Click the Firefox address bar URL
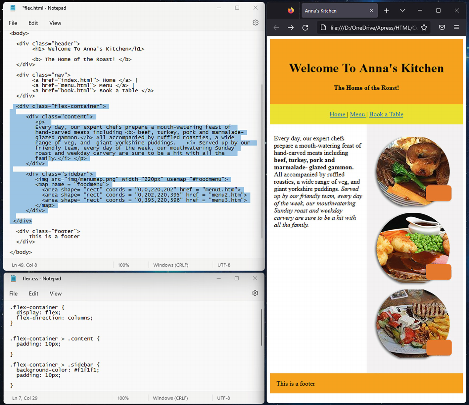The image size is (469, 405). [373, 28]
